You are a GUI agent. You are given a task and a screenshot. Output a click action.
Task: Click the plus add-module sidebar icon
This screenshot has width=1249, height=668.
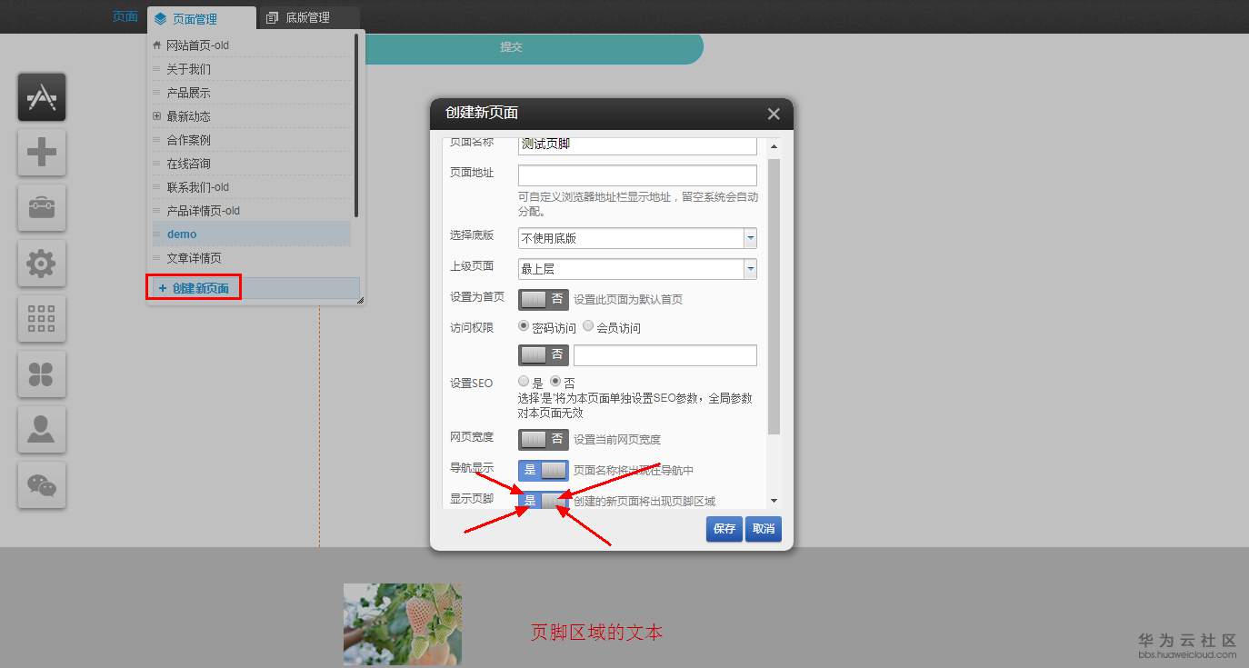[42, 153]
